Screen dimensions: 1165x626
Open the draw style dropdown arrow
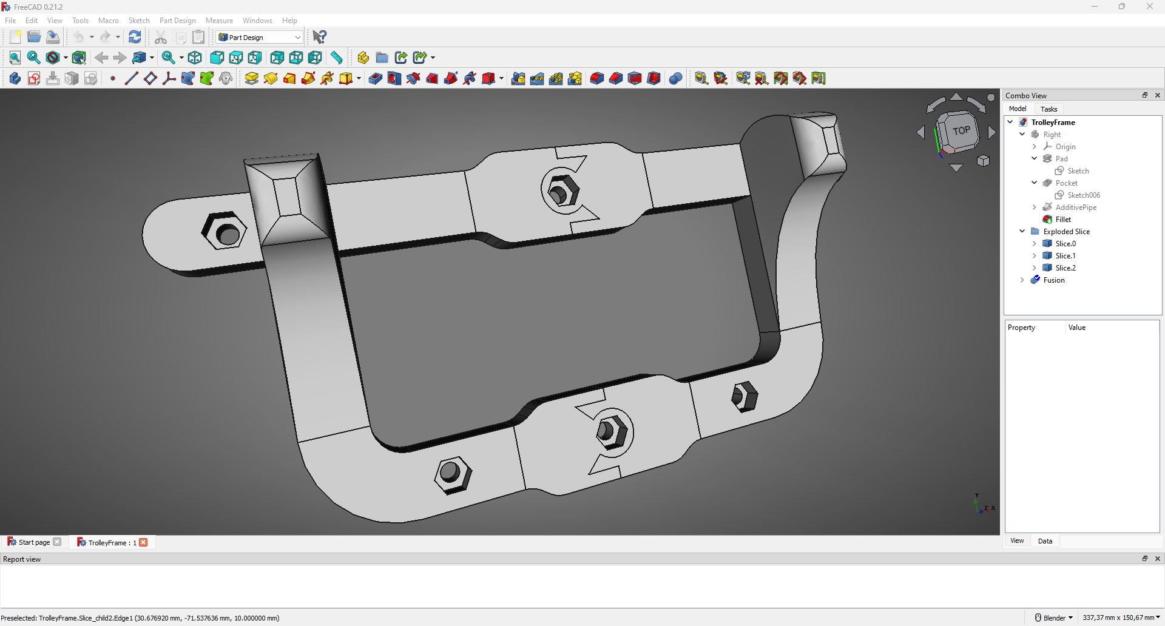[x=66, y=58]
